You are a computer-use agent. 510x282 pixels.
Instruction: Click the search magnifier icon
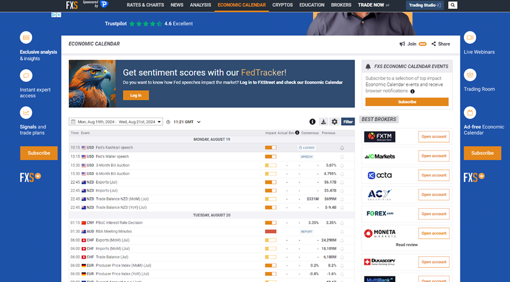452,5
